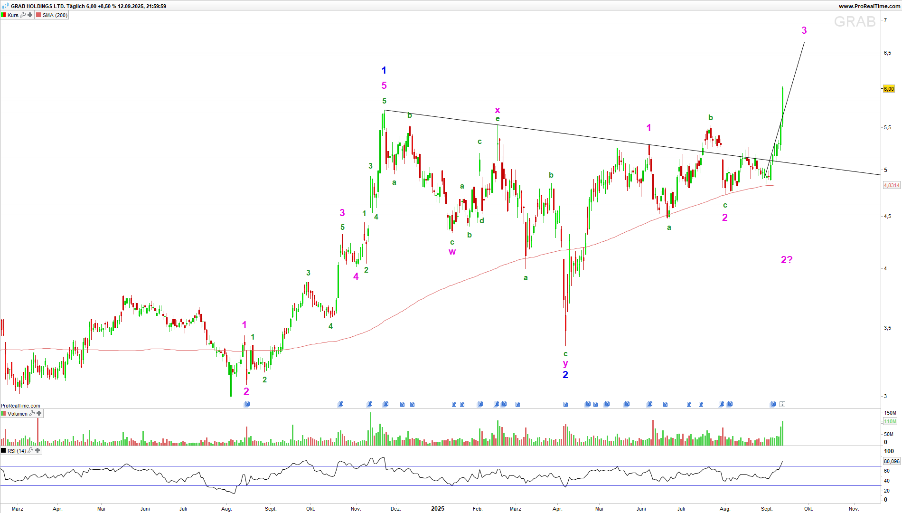This screenshot has width=902, height=513.
Task: Click the 110M volume value label
Action: coord(890,421)
